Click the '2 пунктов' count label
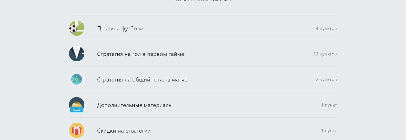The image size is (406, 140). click(x=326, y=79)
